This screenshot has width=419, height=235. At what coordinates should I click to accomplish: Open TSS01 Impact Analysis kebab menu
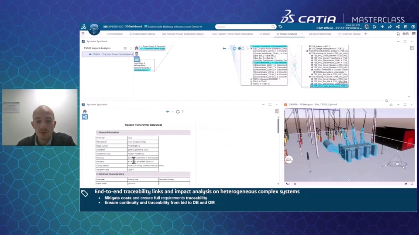pyautogui.click(x=131, y=48)
